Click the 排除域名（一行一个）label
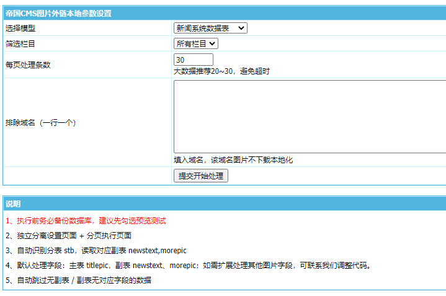The height and width of the screenshot is (296, 446). 41,123
